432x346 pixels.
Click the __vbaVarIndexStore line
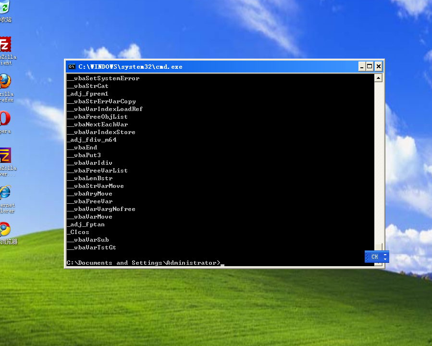[101, 133]
